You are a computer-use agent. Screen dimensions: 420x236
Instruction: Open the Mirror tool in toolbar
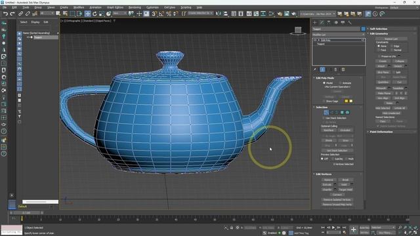point(219,14)
